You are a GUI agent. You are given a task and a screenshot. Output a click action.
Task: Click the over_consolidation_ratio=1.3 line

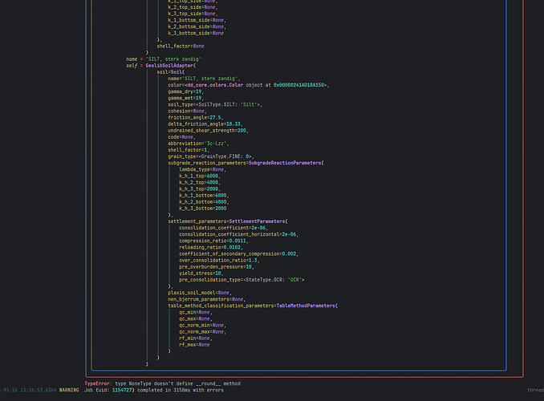(x=219, y=260)
